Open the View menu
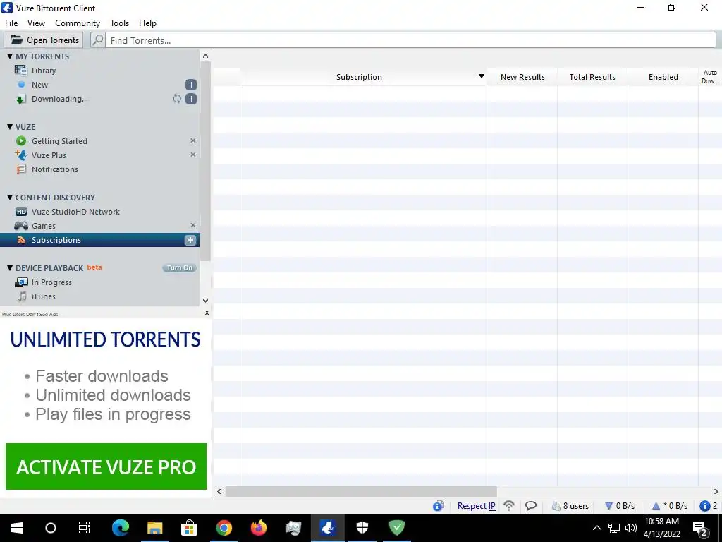Image resolution: width=722 pixels, height=542 pixels. (36, 23)
